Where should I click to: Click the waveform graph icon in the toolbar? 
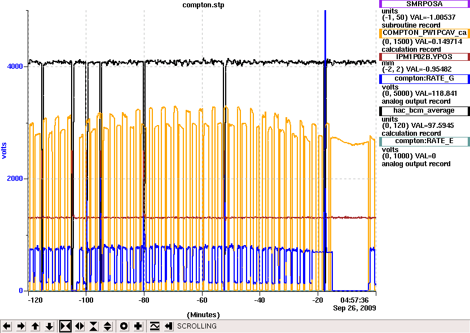[155, 326]
